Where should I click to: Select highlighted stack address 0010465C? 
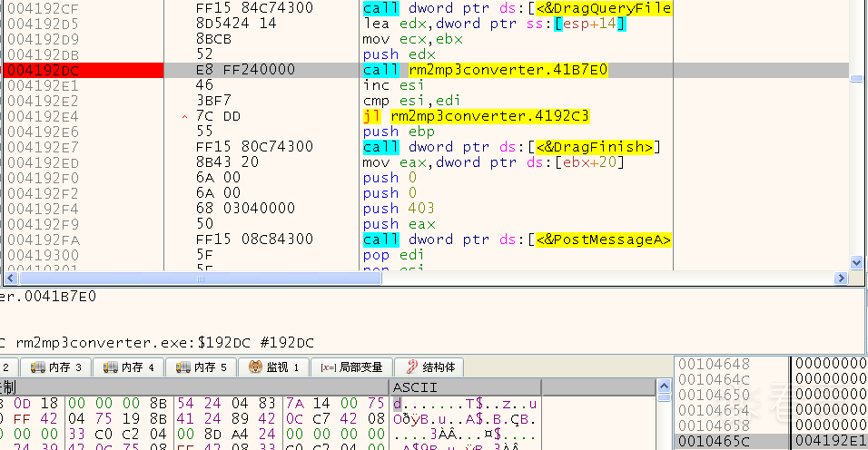[715, 441]
